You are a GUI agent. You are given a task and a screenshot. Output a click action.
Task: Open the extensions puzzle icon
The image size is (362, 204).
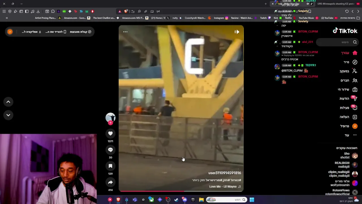tap(53, 11)
